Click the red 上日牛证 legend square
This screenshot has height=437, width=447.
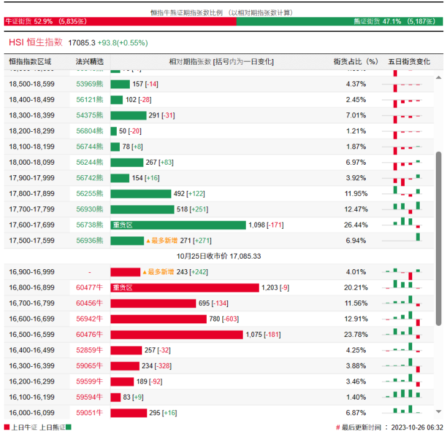(x=7, y=428)
